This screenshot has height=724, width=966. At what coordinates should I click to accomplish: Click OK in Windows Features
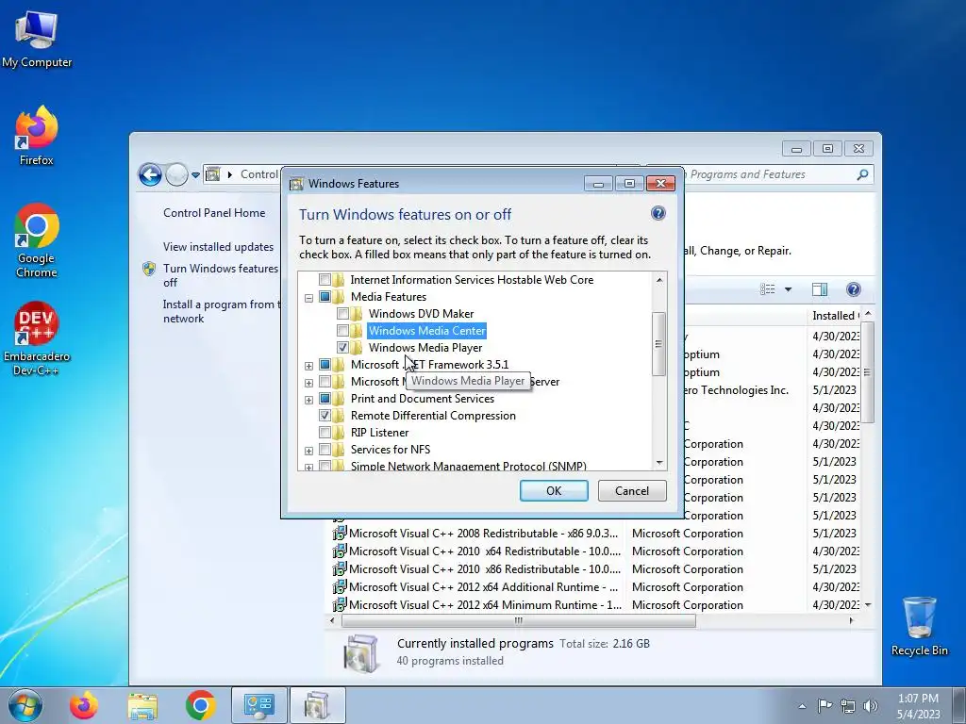point(554,490)
